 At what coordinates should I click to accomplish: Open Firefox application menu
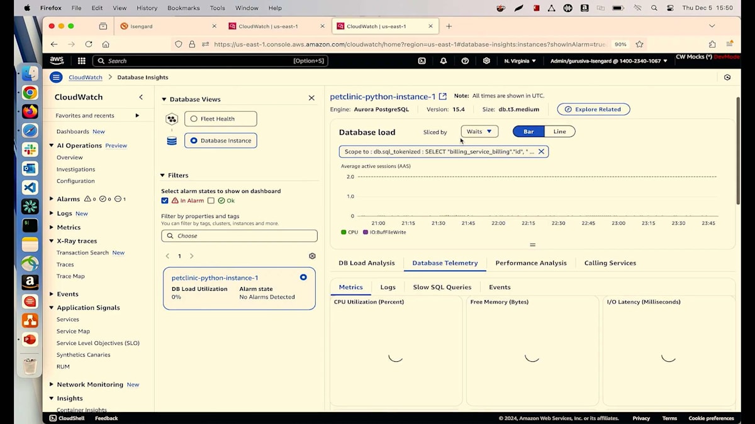click(x=729, y=44)
